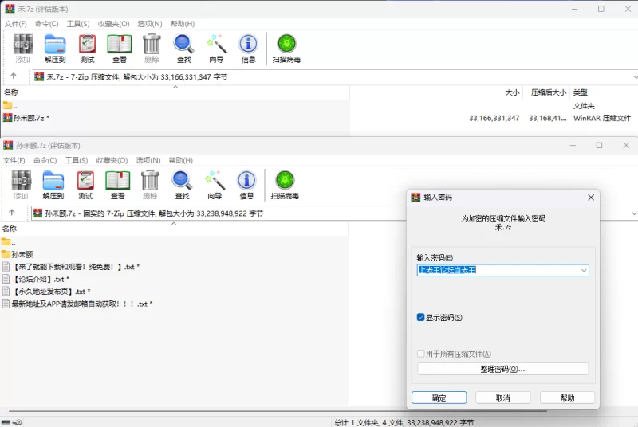Go up one level in 孙禾颐.7z window

pyautogui.click(x=12, y=213)
